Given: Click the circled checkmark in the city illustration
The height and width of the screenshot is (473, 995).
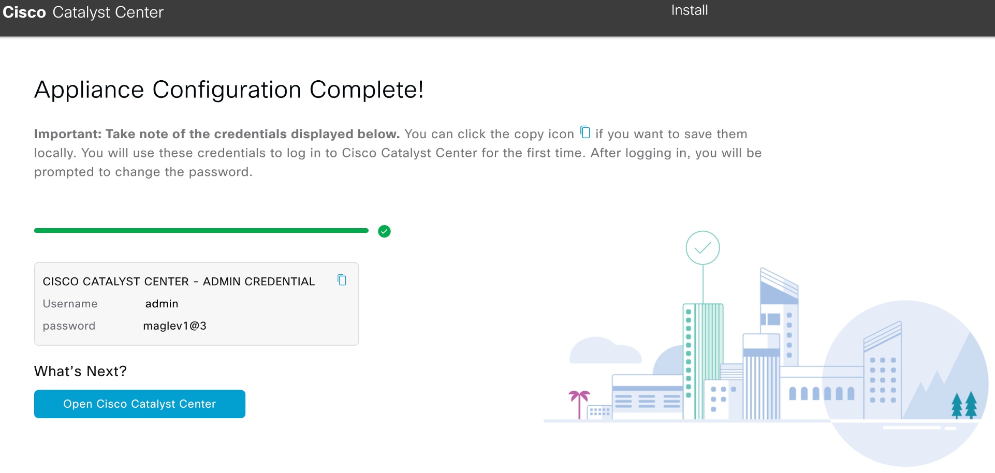Looking at the screenshot, I should tap(703, 247).
